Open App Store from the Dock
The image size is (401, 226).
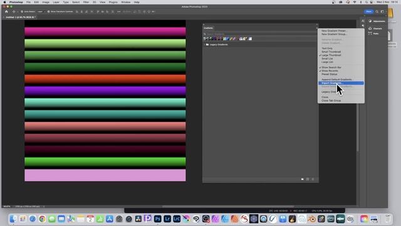pos(110,219)
